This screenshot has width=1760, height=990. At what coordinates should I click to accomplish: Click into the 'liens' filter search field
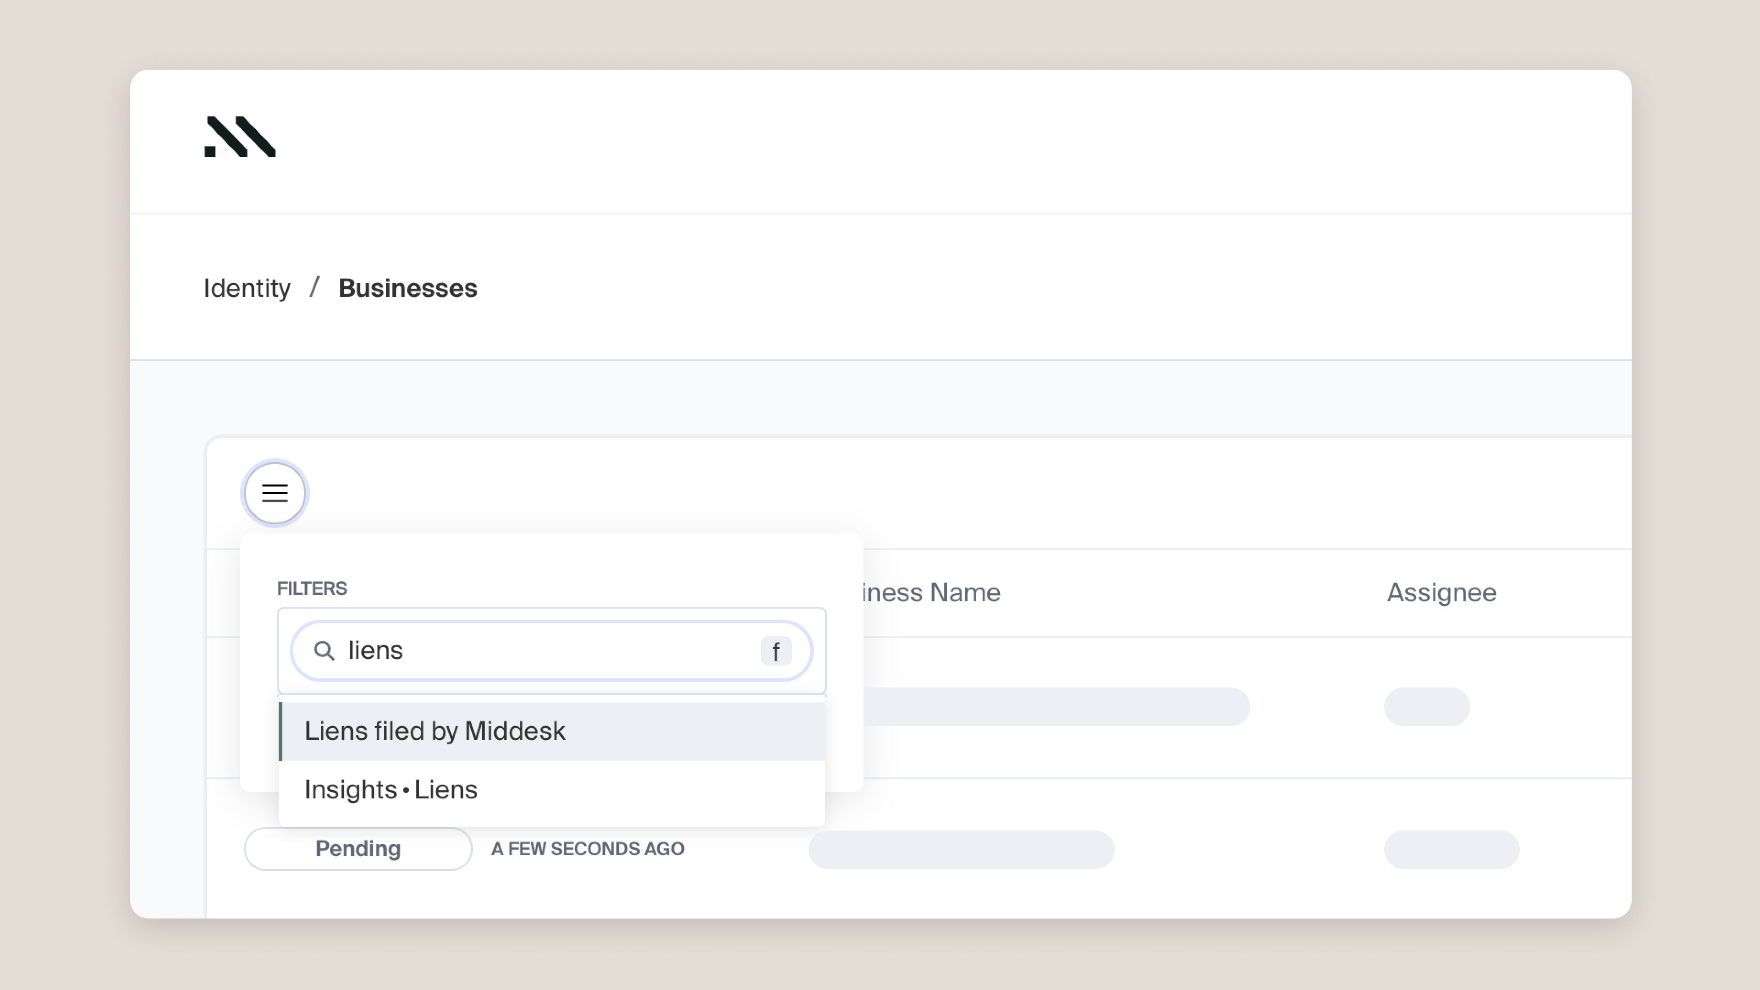pos(552,650)
